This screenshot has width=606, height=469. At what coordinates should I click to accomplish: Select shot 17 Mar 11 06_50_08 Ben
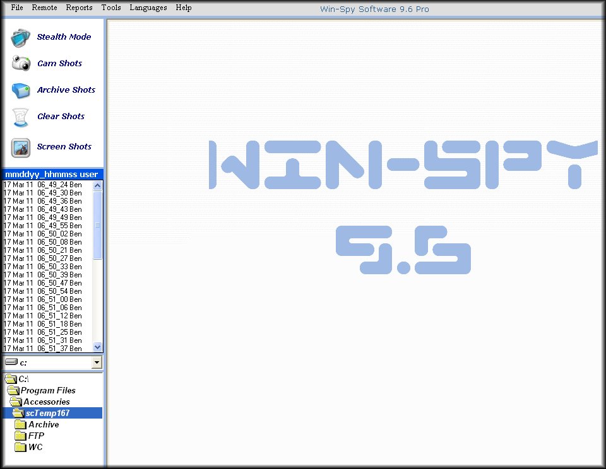click(x=47, y=242)
